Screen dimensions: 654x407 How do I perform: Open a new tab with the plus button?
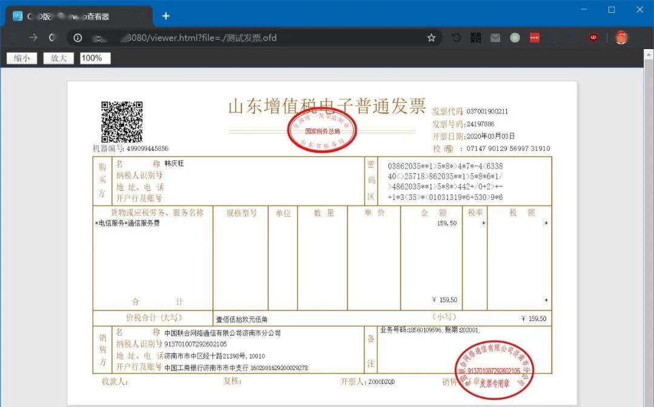(x=166, y=16)
